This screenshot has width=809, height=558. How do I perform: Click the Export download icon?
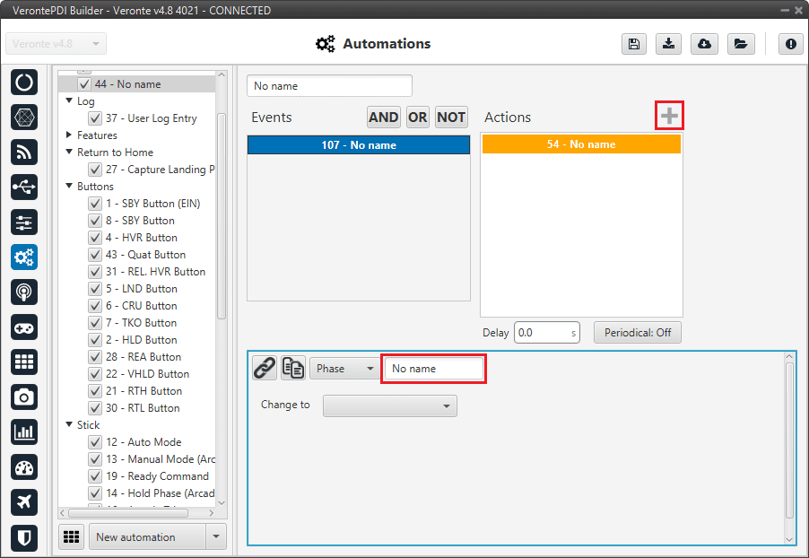[669, 44]
